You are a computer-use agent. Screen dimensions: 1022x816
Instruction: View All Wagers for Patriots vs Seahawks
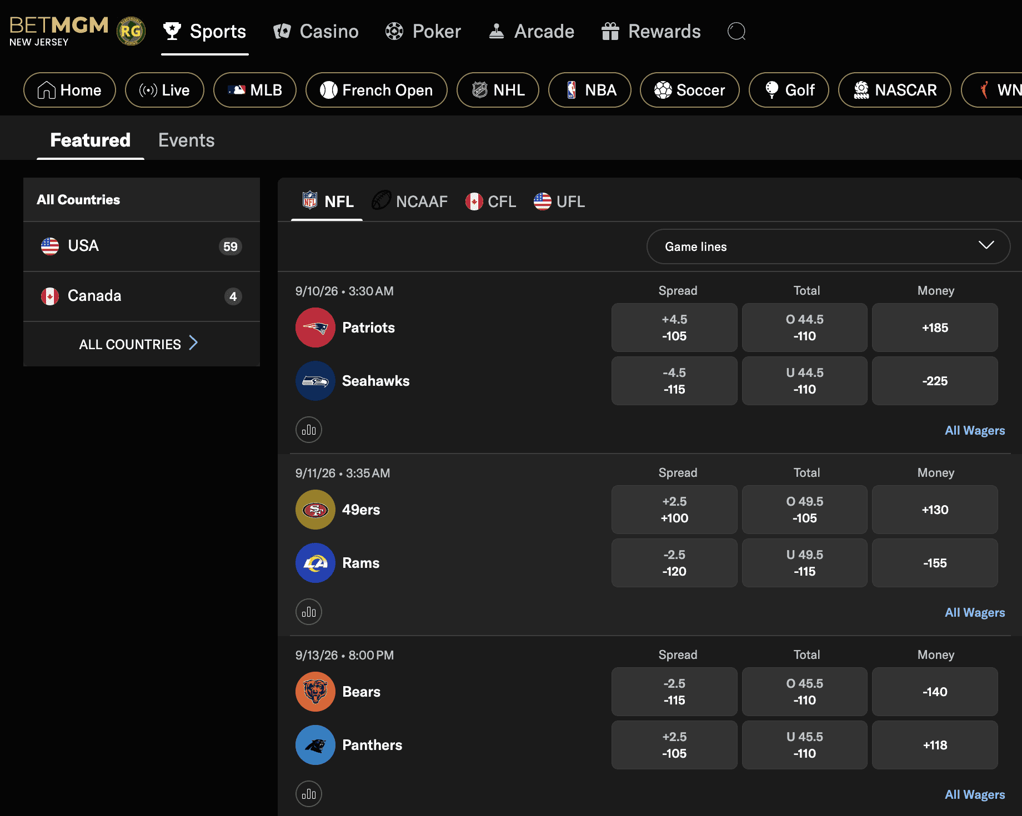[x=975, y=430]
